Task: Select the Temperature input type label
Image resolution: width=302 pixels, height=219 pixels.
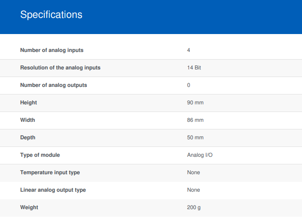Action: (x=50, y=172)
